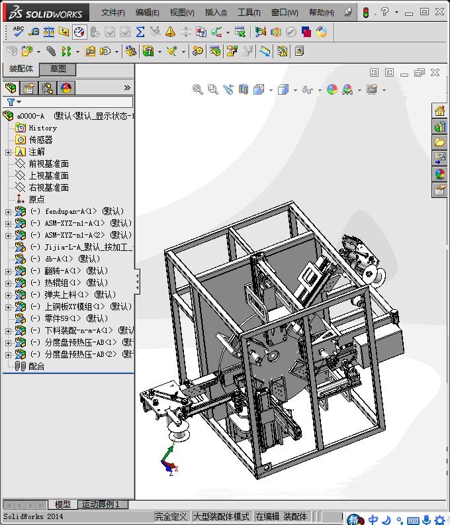Image resolution: width=450 pixels, height=525 pixels.
Task: Open SolidWorks Resources home icon in task pane
Action: 439,111
